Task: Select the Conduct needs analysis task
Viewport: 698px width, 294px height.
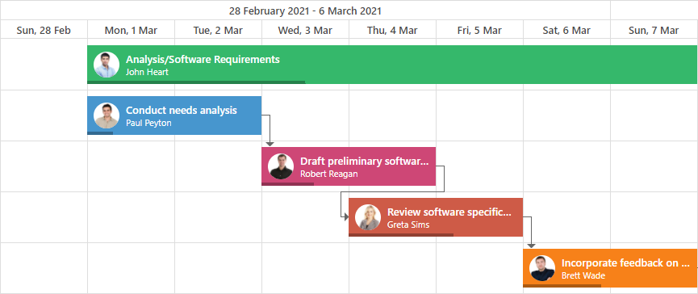Action: click(x=174, y=115)
